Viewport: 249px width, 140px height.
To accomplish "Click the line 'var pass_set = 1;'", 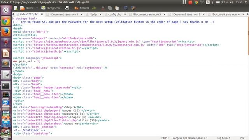I will coord(26,61).
